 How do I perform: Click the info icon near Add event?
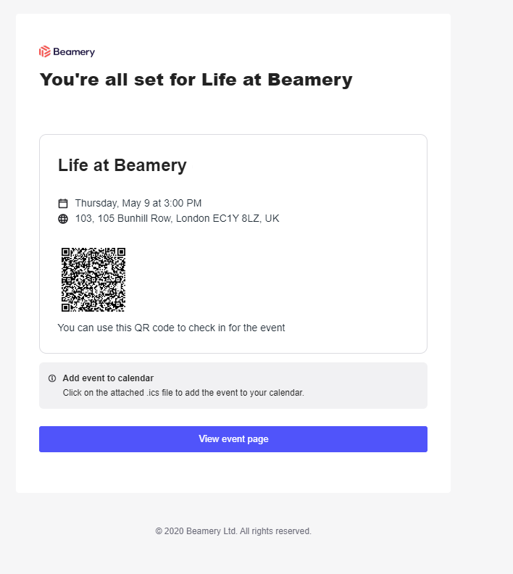click(x=52, y=378)
